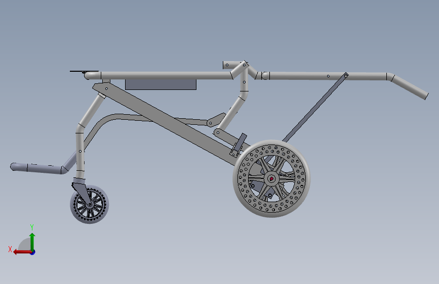Click the green Y axis arrow of the triad
This screenshot has width=439, height=284.
point(32,242)
